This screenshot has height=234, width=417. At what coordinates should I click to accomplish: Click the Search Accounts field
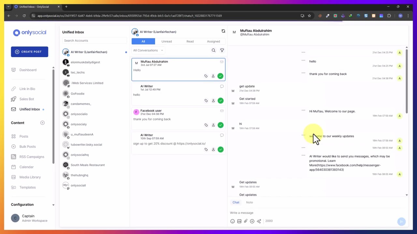(x=94, y=41)
